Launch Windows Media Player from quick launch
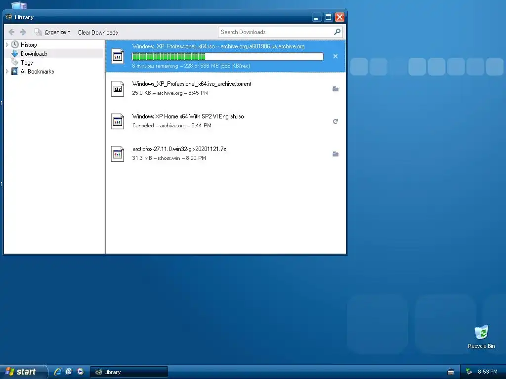506x379 pixels. tap(81, 372)
